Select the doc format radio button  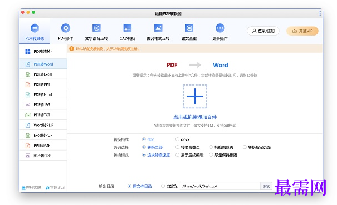pos(144,139)
